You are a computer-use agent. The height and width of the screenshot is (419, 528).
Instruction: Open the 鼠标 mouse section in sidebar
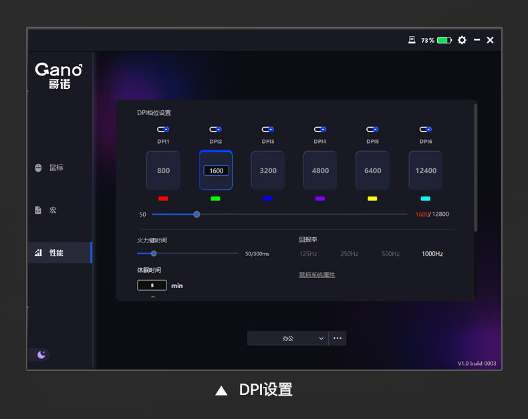click(56, 168)
